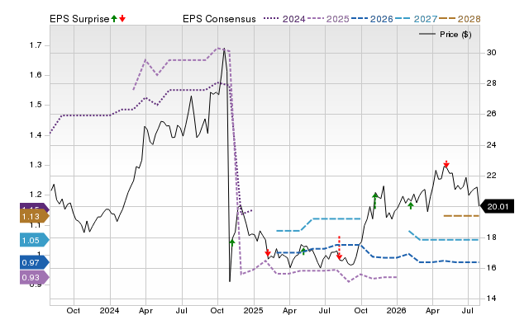Toggle the 2026 consensus series in the legend
This screenshot has width=529, height=315.
tap(372, 19)
